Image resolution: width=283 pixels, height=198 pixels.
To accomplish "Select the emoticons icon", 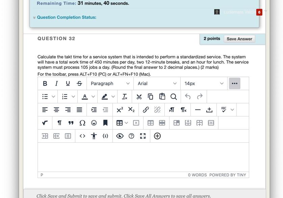I will pyautogui.click(x=94, y=123).
